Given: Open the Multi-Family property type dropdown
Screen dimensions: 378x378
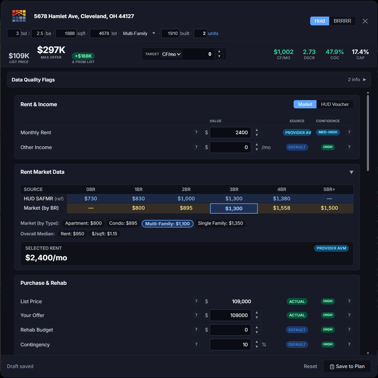Looking at the screenshot, I should click(139, 33).
